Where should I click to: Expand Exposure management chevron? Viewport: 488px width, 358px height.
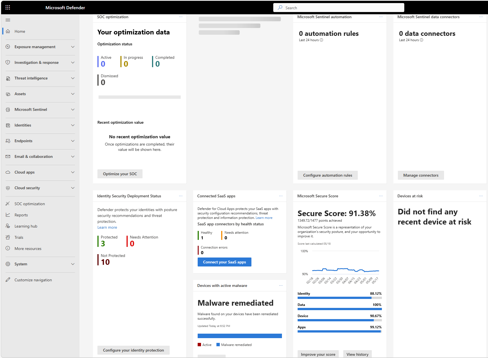(x=73, y=47)
